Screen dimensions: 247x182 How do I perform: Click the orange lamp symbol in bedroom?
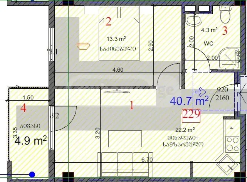coord(83,46)
